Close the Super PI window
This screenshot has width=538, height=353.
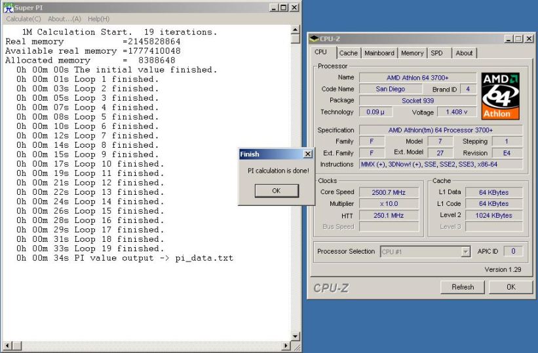point(294,7)
